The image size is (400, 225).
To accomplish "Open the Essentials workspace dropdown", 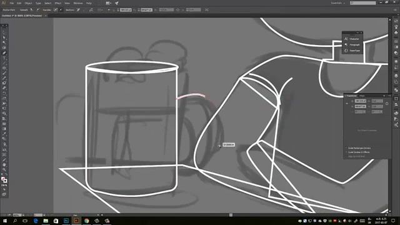I will pos(337,3).
